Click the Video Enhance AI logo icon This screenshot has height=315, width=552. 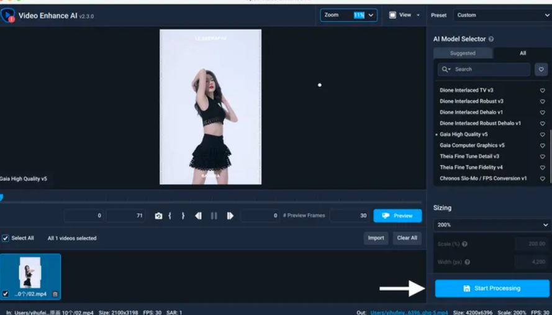tap(8, 15)
